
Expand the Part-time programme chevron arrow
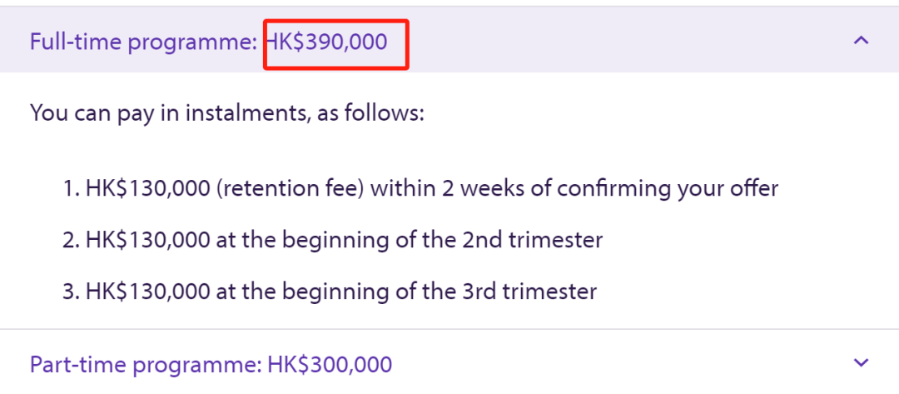click(x=862, y=362)
